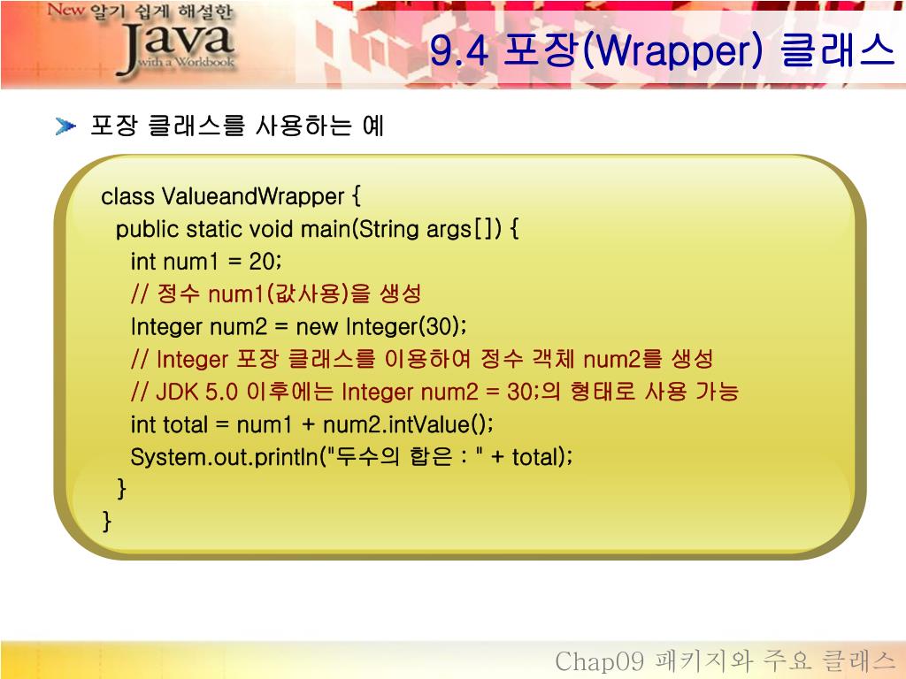Click the header text 'New 알기 쉽게 해설한'

[x=141, y=11]
